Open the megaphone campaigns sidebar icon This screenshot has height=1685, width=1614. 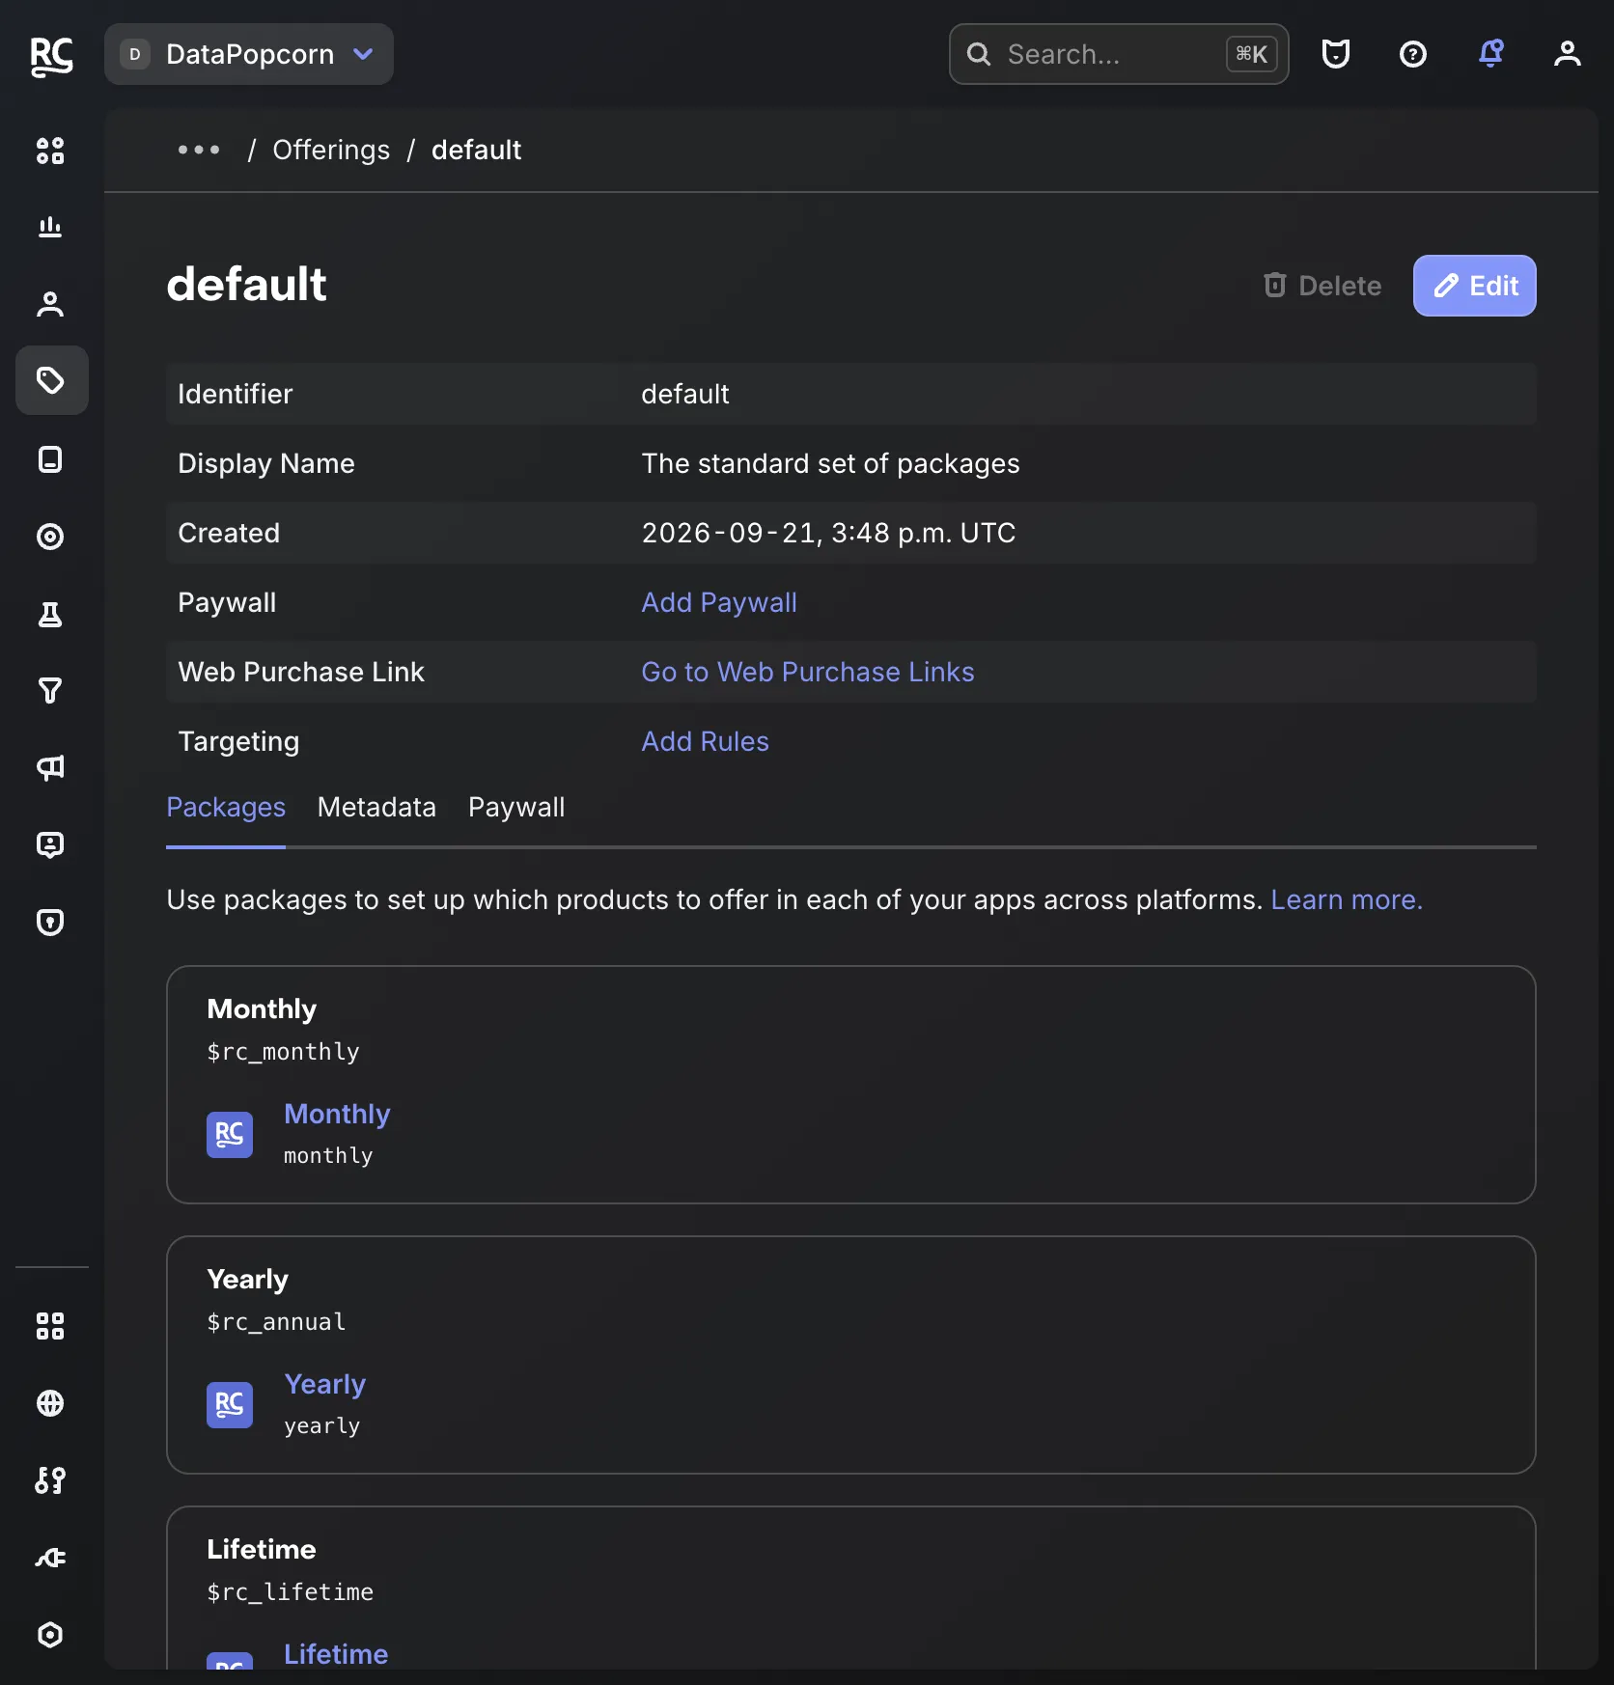click(50, 768)
